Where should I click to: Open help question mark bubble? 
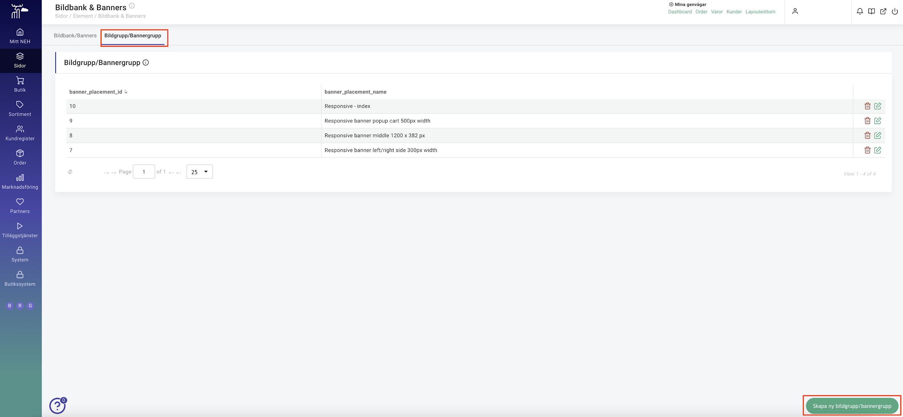(x=58, y=406)
